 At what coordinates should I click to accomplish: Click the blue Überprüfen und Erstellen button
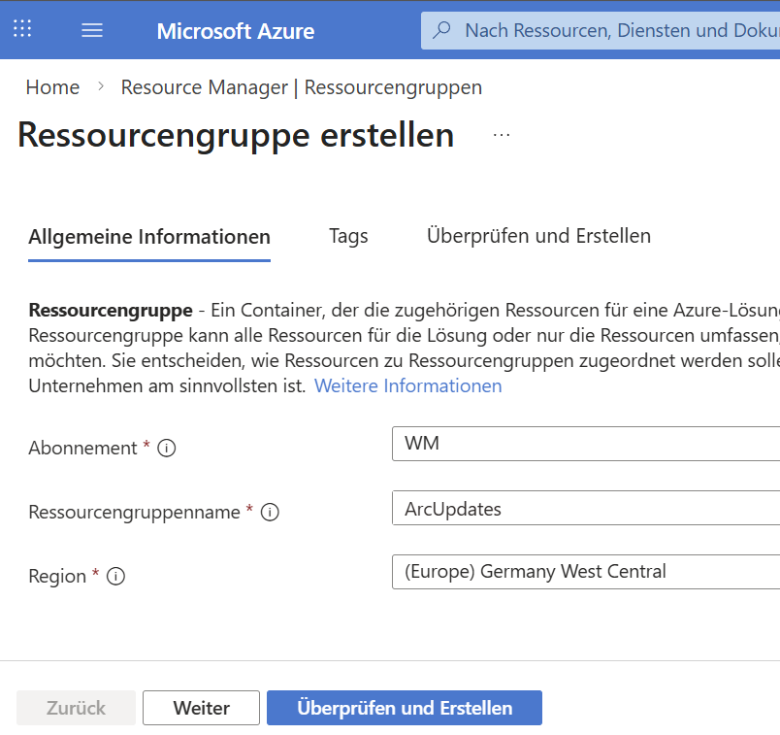click(404, 708)
